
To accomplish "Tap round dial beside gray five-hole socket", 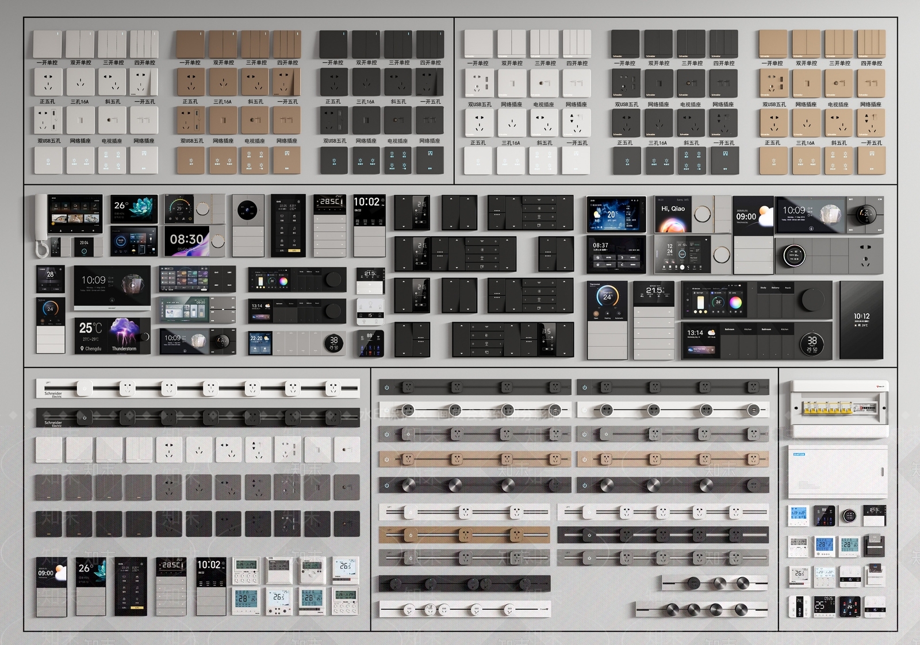I will pos(794,256).
